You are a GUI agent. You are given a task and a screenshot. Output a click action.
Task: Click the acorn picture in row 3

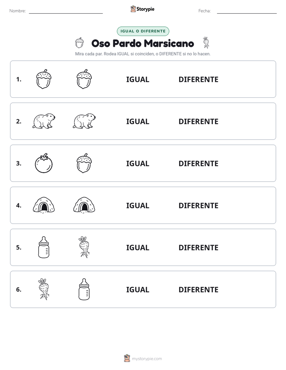pyautogui.click(x=84, y=163)
